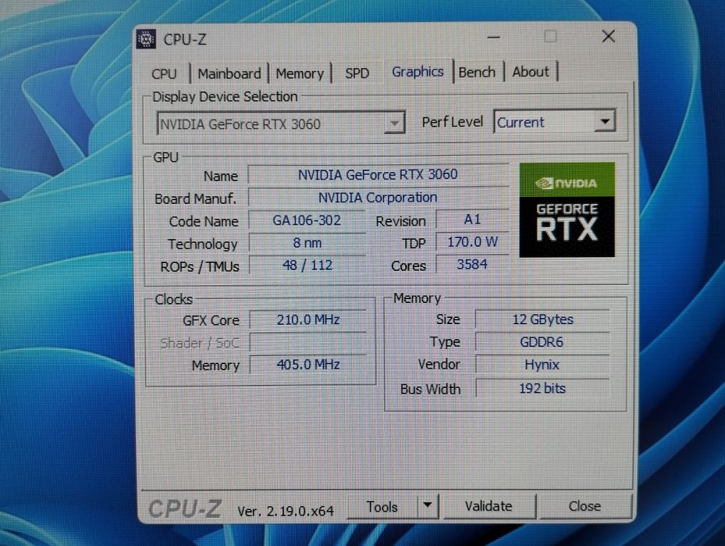Click the Validate button
The width and height of the screenshot is (725, 546).
pos(489,506)
